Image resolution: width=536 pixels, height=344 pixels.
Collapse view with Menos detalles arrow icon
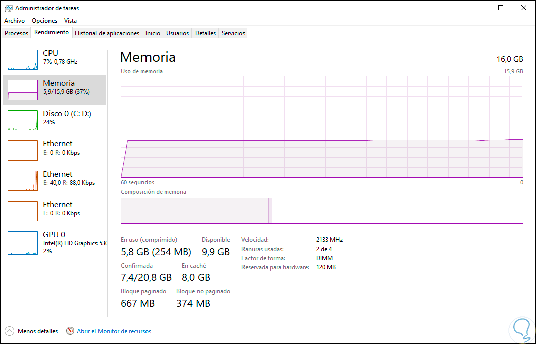tap(9, 331)
